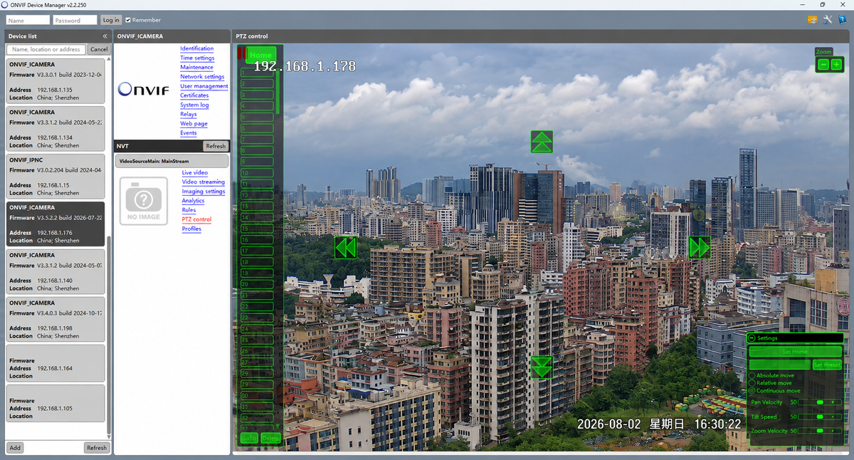
Task: Open the Live video view
Action: pyautogui.click(x=195, y=173)
